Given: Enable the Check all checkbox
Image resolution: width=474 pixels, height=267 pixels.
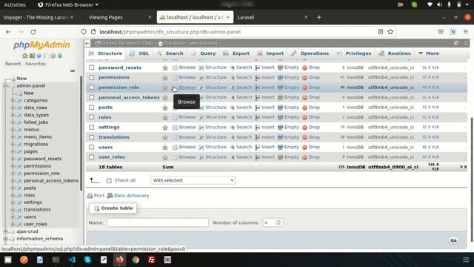Looking at the screenshot, I should (109, 181).
